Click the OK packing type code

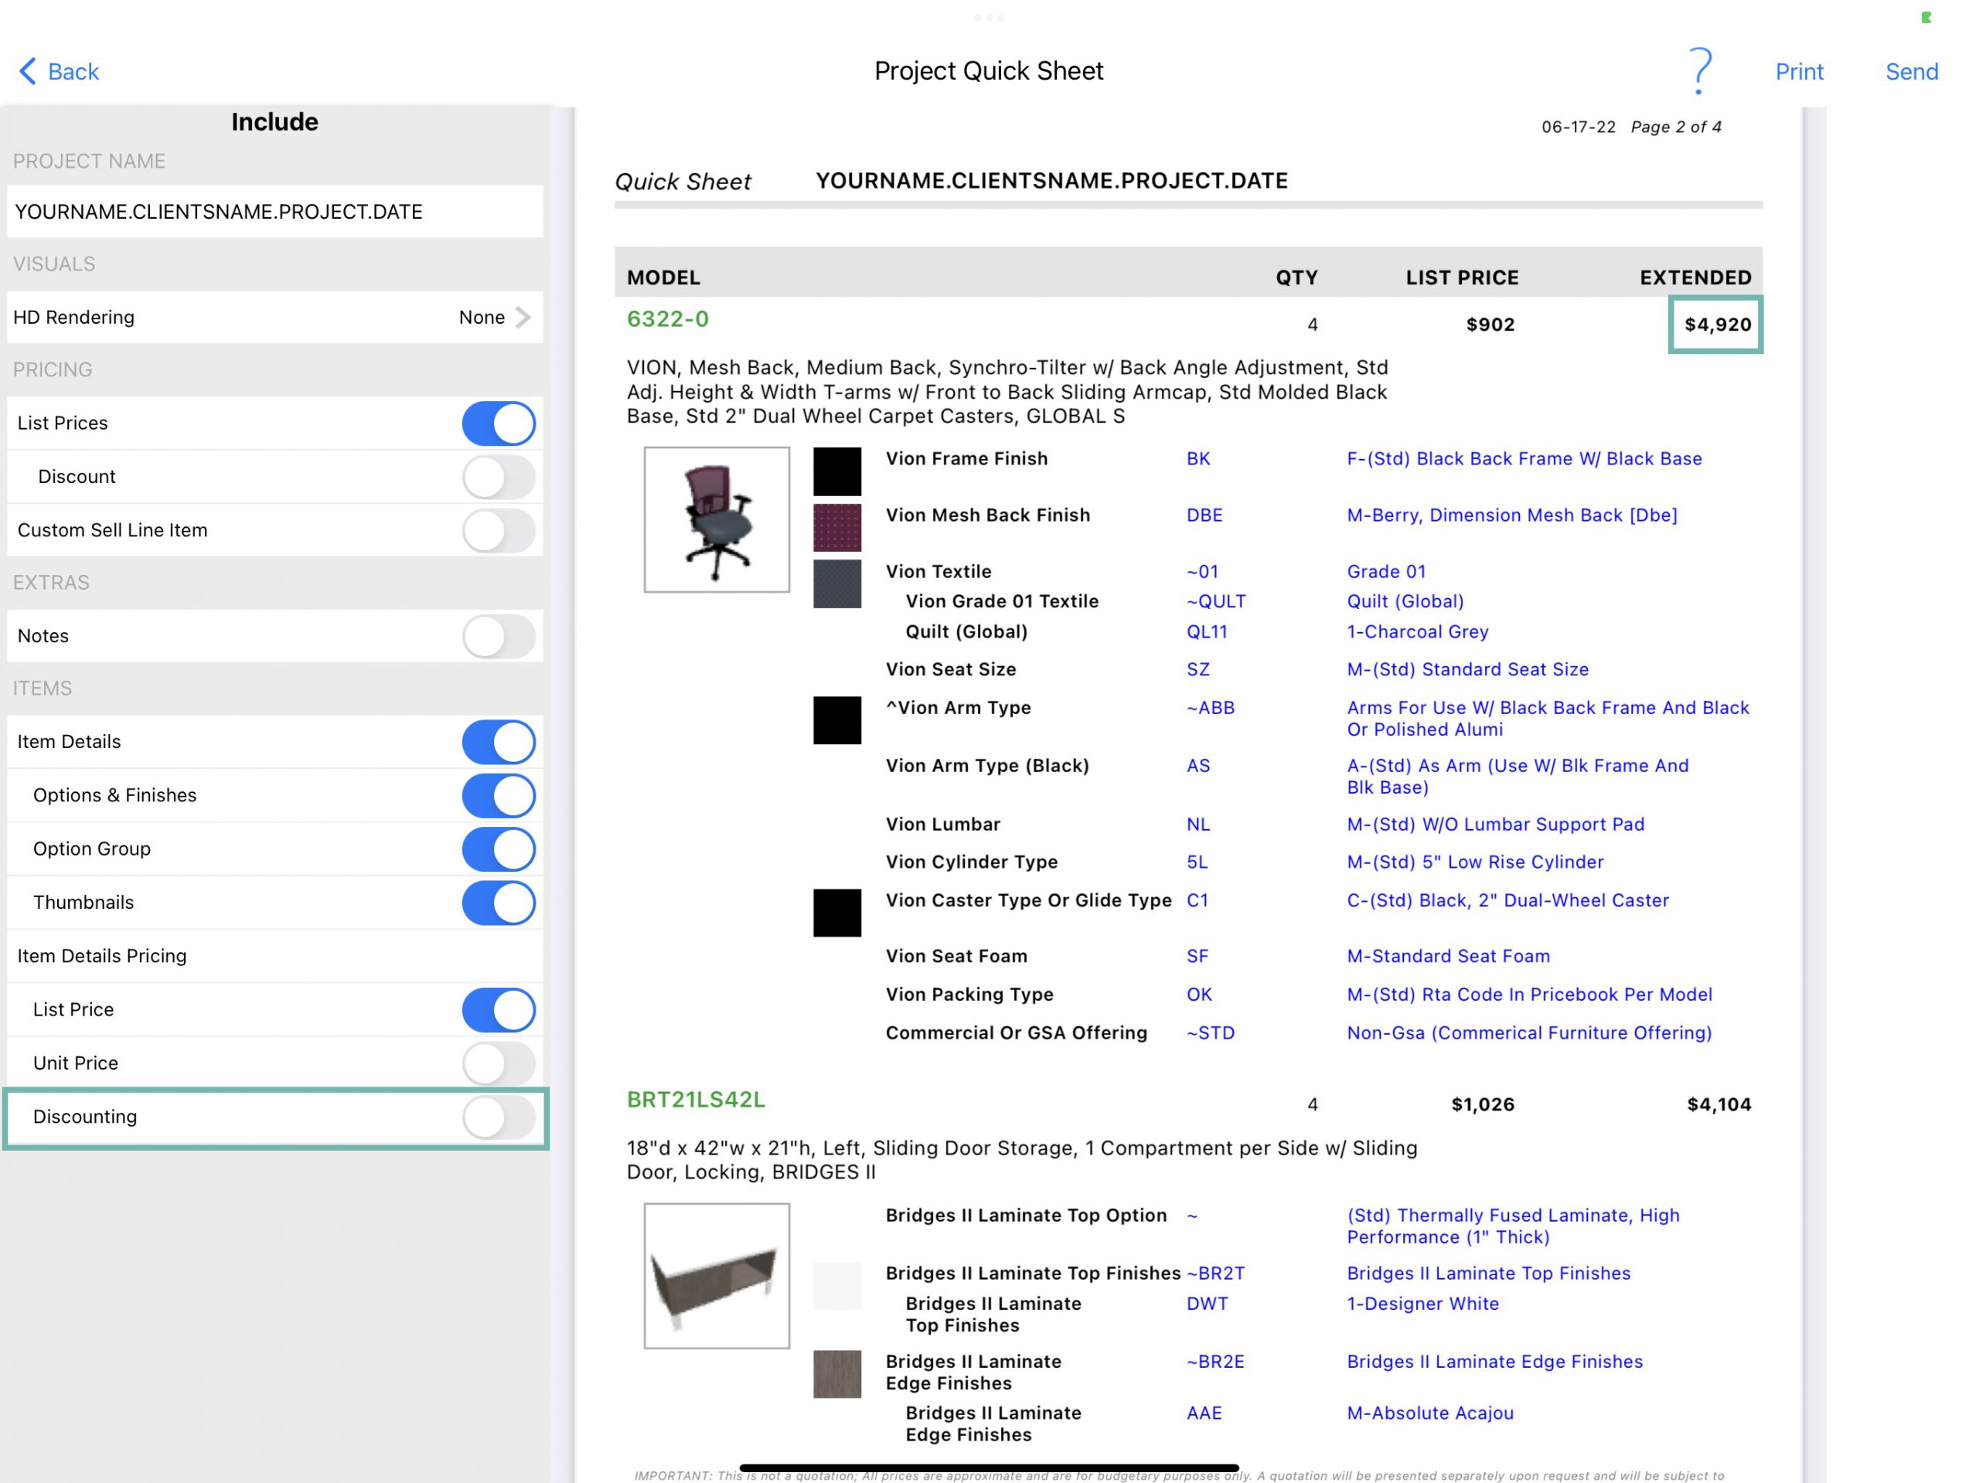[x=1199, y=994]
